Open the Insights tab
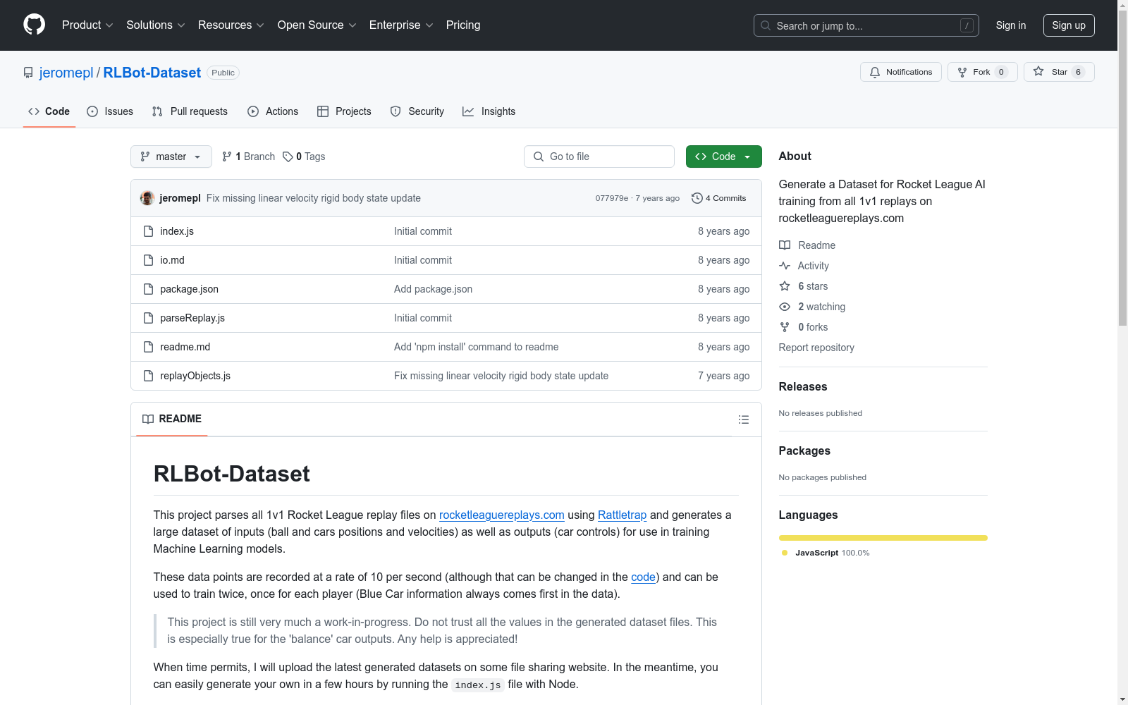 pos(489,111)
